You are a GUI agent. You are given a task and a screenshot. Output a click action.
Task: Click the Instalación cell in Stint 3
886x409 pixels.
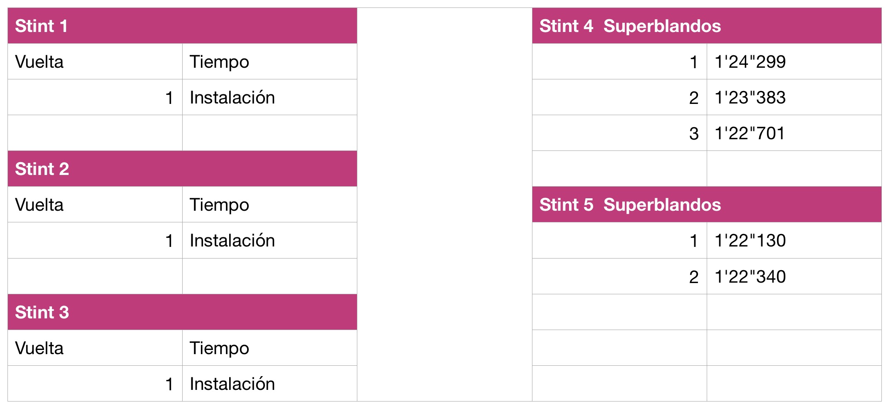pyautogui.click(x=269, y=384)
